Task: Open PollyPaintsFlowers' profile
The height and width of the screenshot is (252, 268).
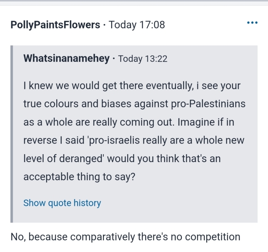Action: pos(55,25)
